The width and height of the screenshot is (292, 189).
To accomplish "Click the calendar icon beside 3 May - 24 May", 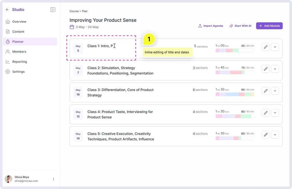I will (72, 27).
